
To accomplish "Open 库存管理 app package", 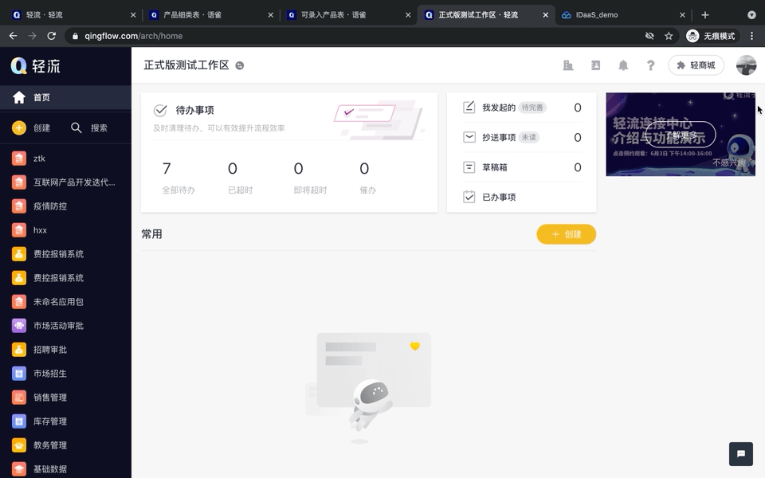I will [x=65, y=421].
